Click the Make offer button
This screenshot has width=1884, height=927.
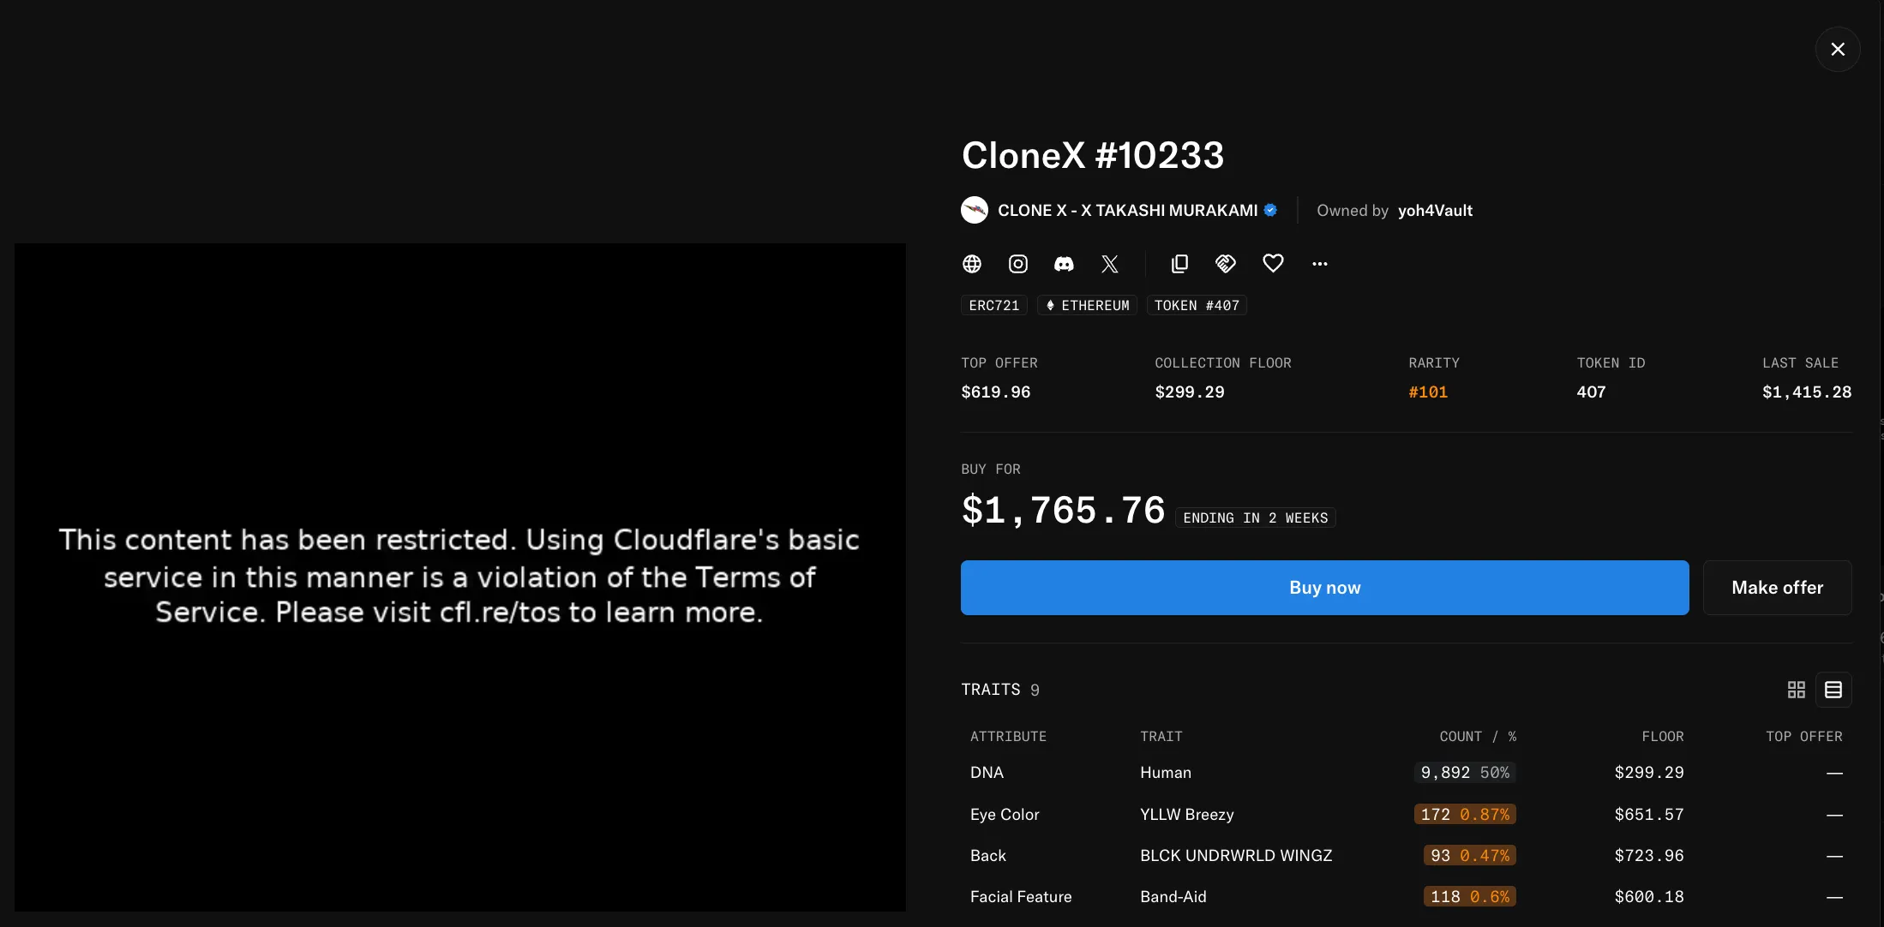(1777, 588)
